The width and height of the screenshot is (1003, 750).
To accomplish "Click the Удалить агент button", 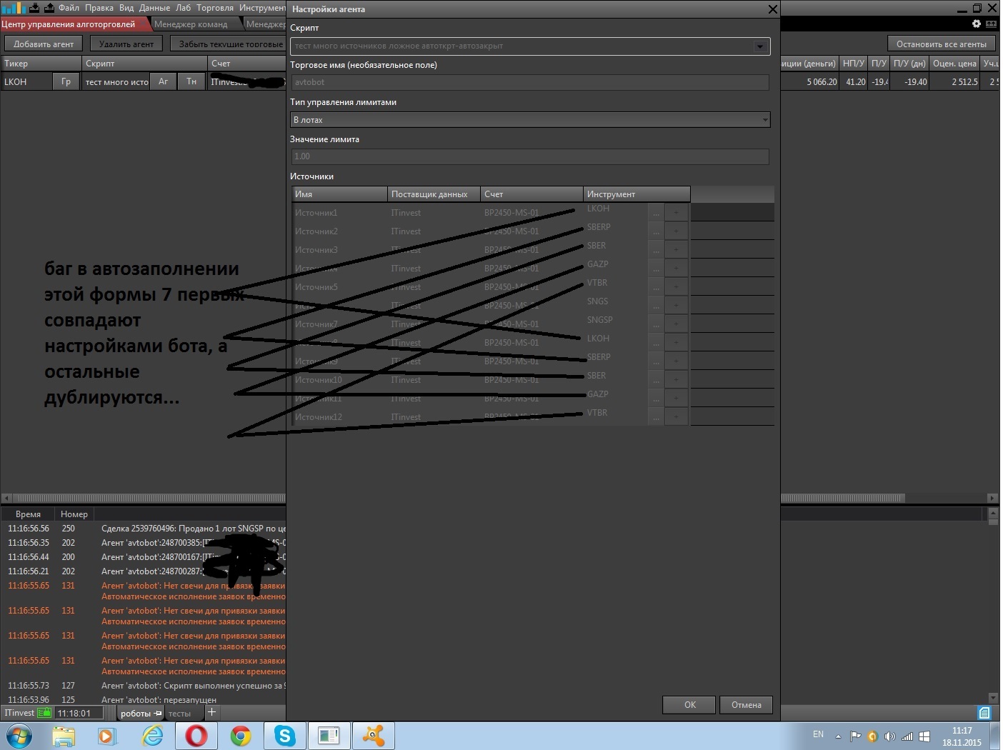I will tap(126, 44).
